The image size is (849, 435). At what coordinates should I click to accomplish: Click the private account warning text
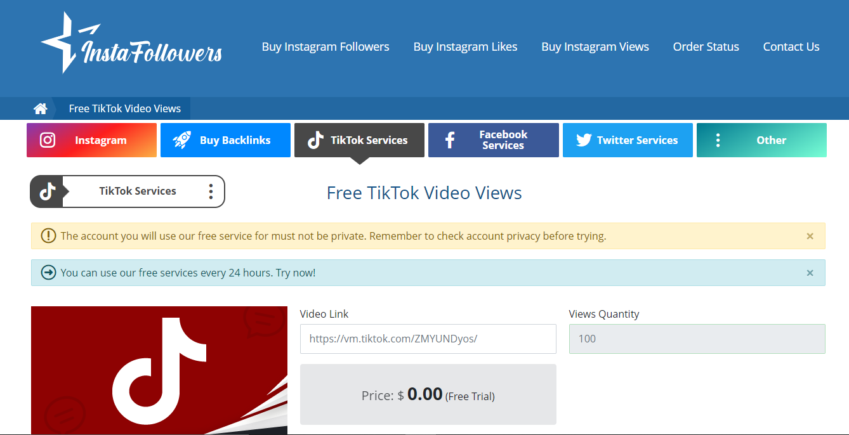click(334, 236)
